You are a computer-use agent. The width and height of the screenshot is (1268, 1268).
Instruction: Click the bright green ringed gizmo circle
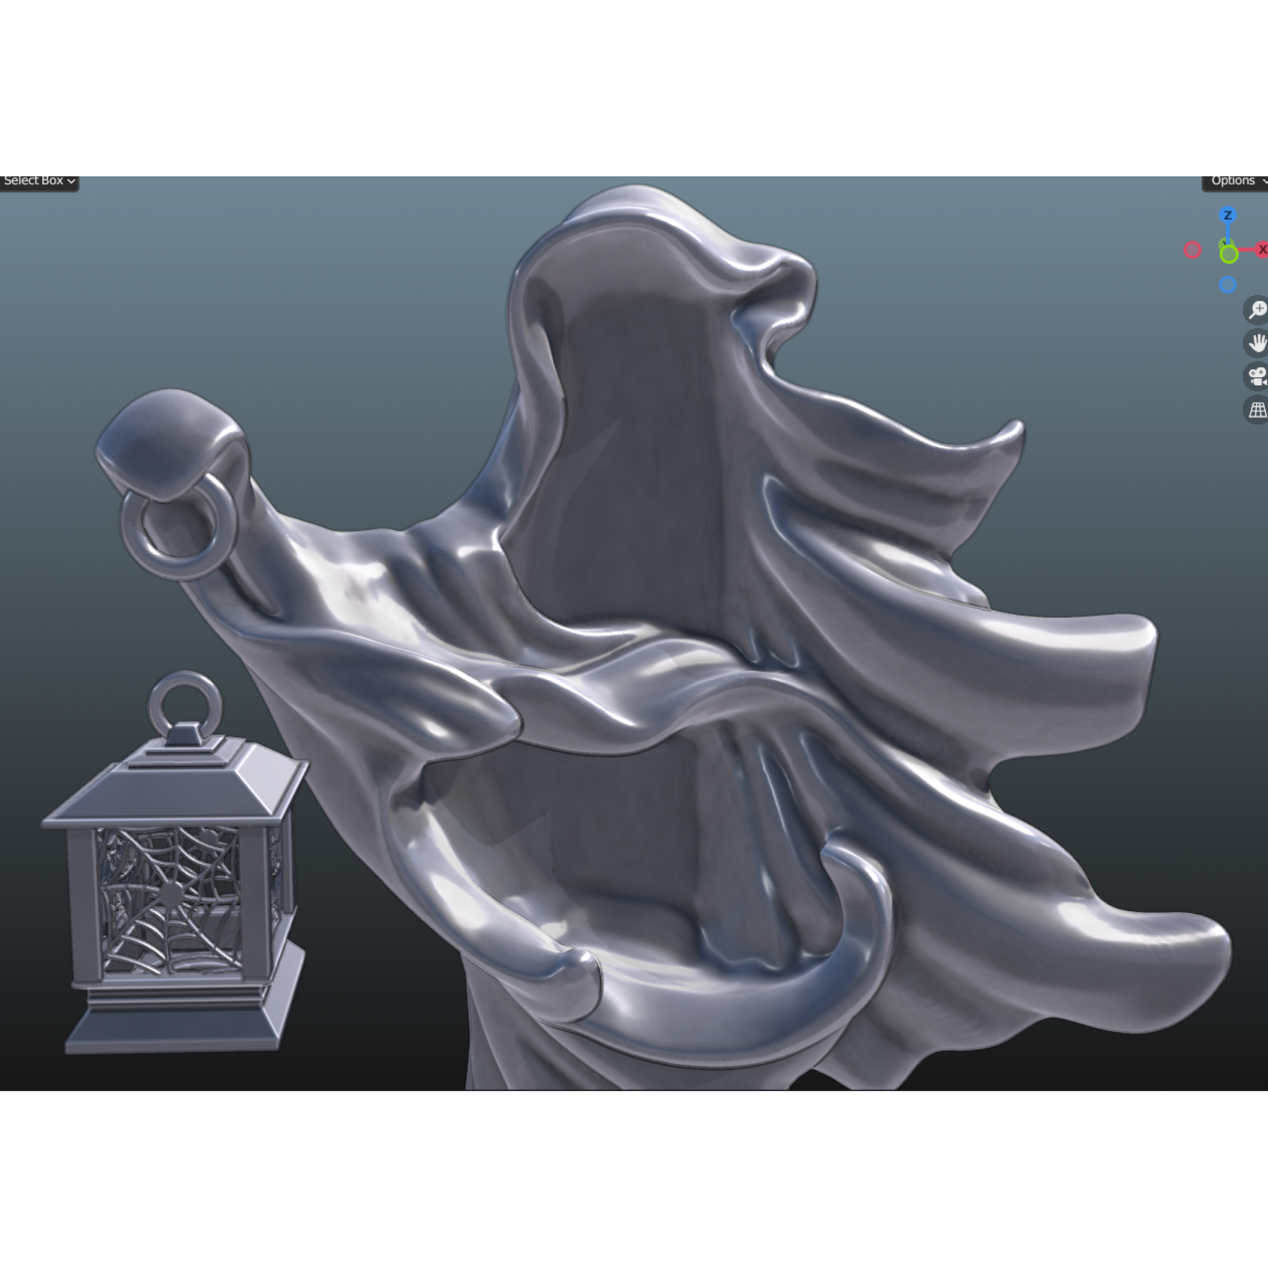coord(1229,254)
